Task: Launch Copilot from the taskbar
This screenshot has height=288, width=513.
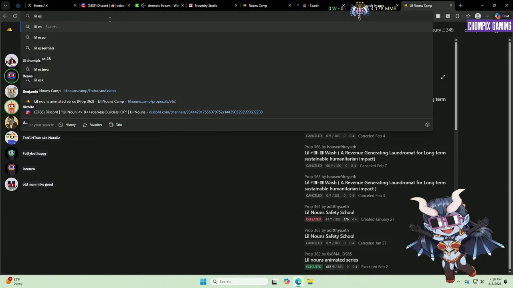Action: click(x=287, y=282)
